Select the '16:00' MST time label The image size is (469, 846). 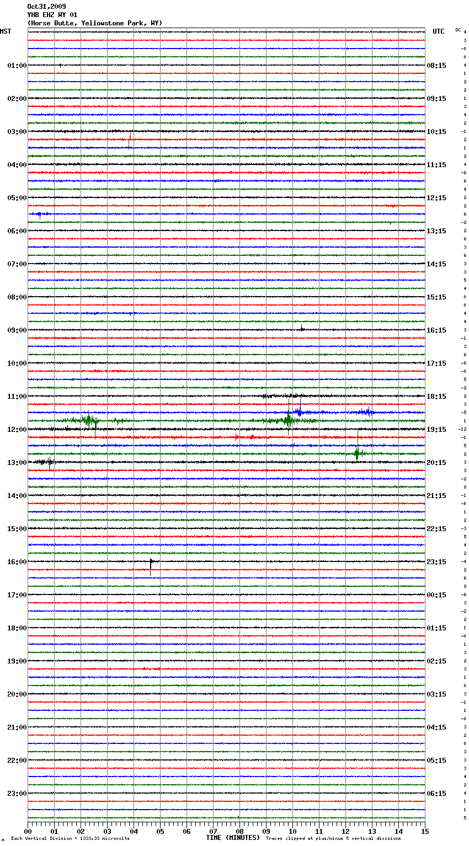click(x=17, y=562)
